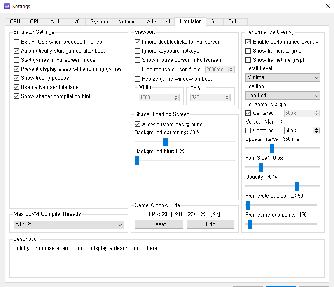Uncheck Show shader compilation hint
Image resolution: width=334 pixels, height=287 pixels.
tap(52, 96)
